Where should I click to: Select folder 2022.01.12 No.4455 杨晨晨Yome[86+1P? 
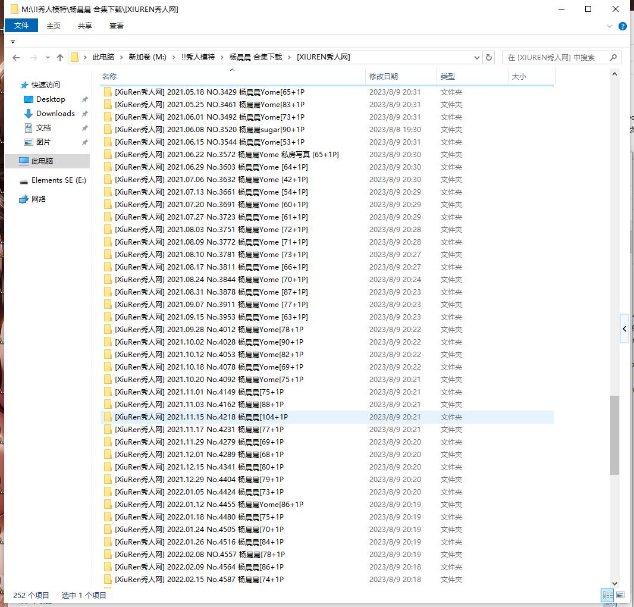327,505
